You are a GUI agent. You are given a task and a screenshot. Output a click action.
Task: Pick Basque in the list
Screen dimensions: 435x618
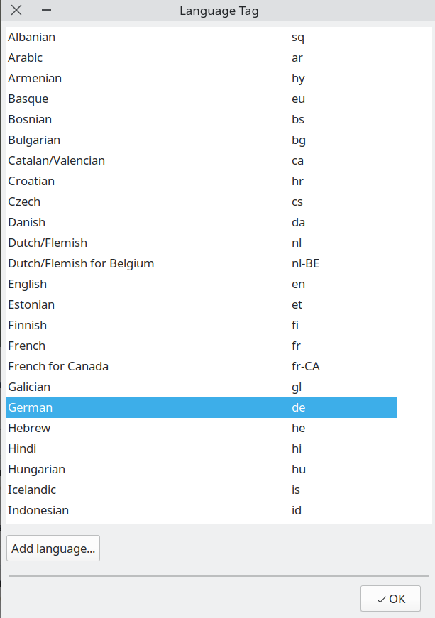tap(28, 99)
